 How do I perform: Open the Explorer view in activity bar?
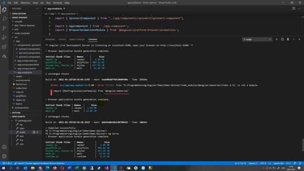tap(4, 9)
